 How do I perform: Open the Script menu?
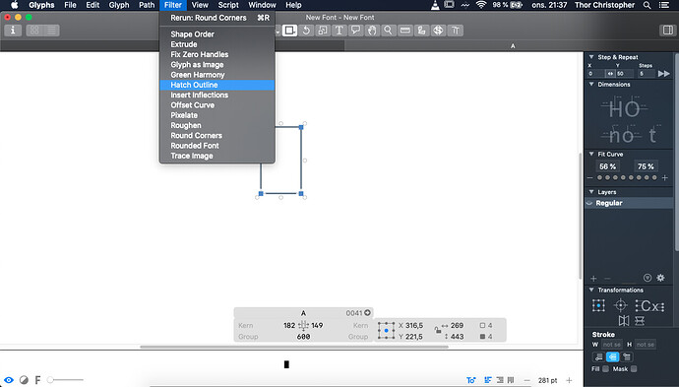[228, 5]
